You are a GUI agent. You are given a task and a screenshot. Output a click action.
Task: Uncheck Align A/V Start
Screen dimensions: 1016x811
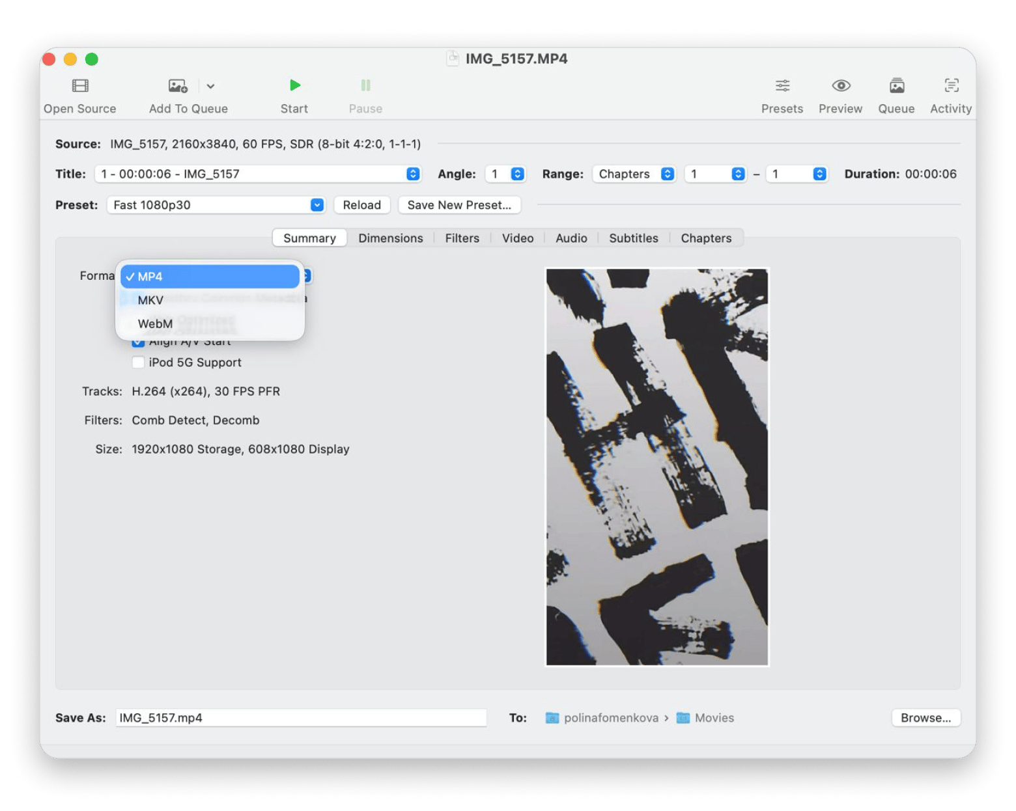pyautogui.click(x=137, y=340)
